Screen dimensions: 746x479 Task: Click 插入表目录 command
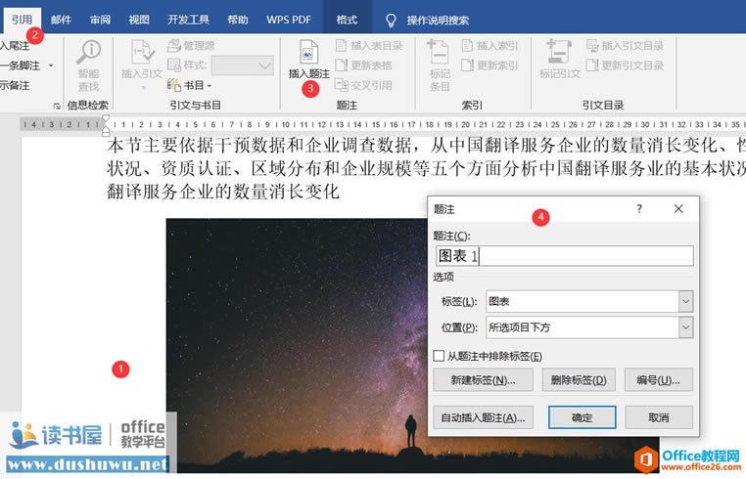[369, 46]
